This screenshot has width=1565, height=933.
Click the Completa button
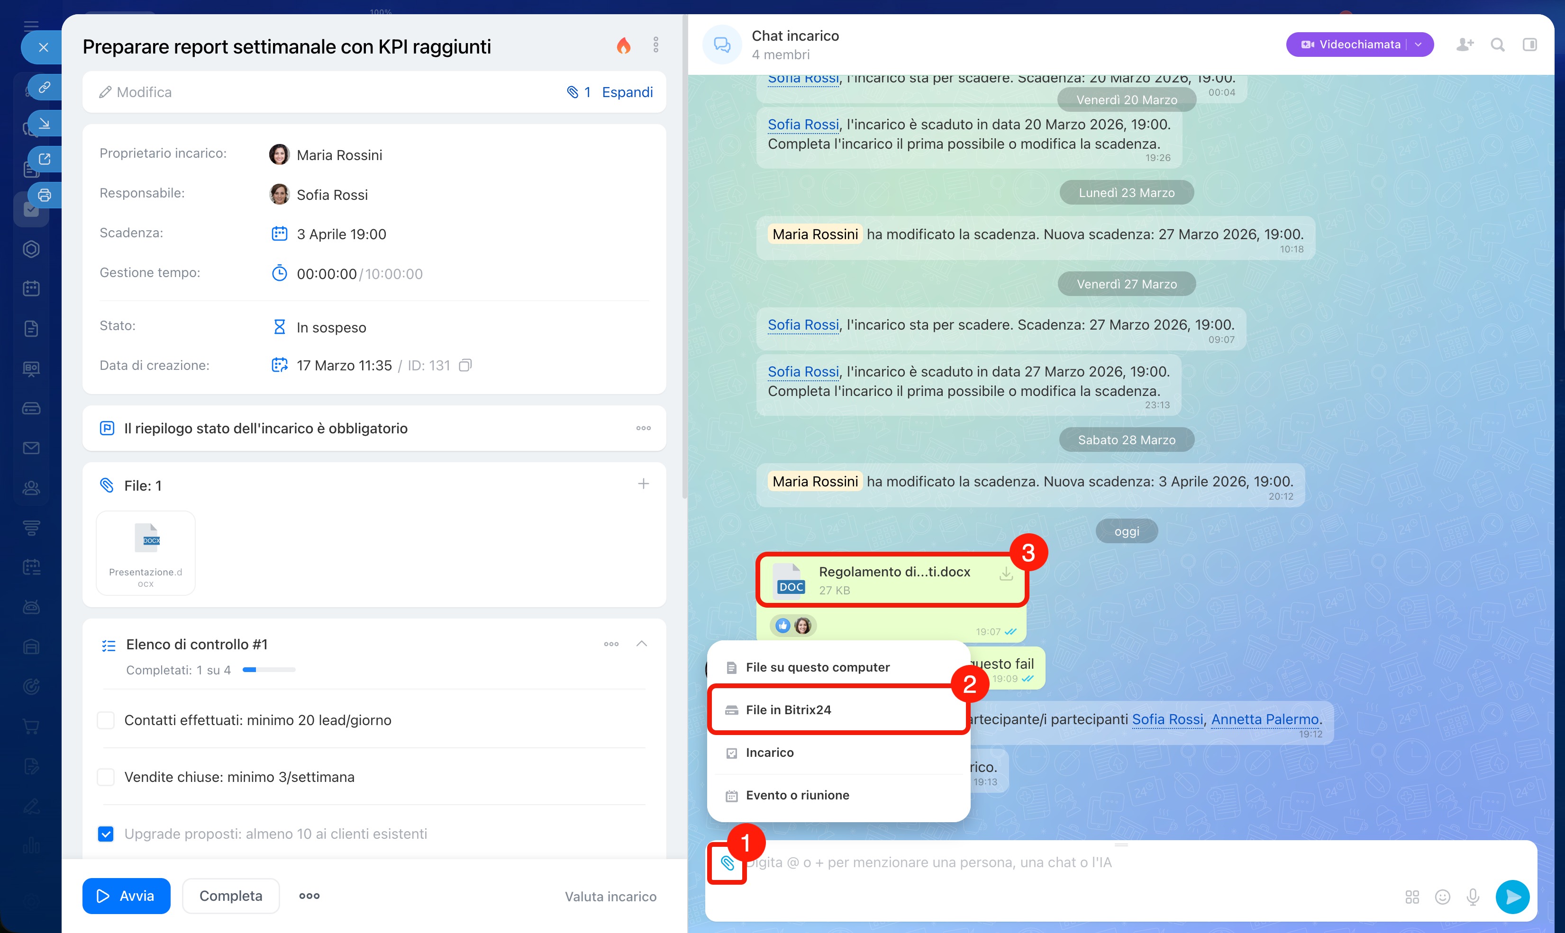(230, 896)
